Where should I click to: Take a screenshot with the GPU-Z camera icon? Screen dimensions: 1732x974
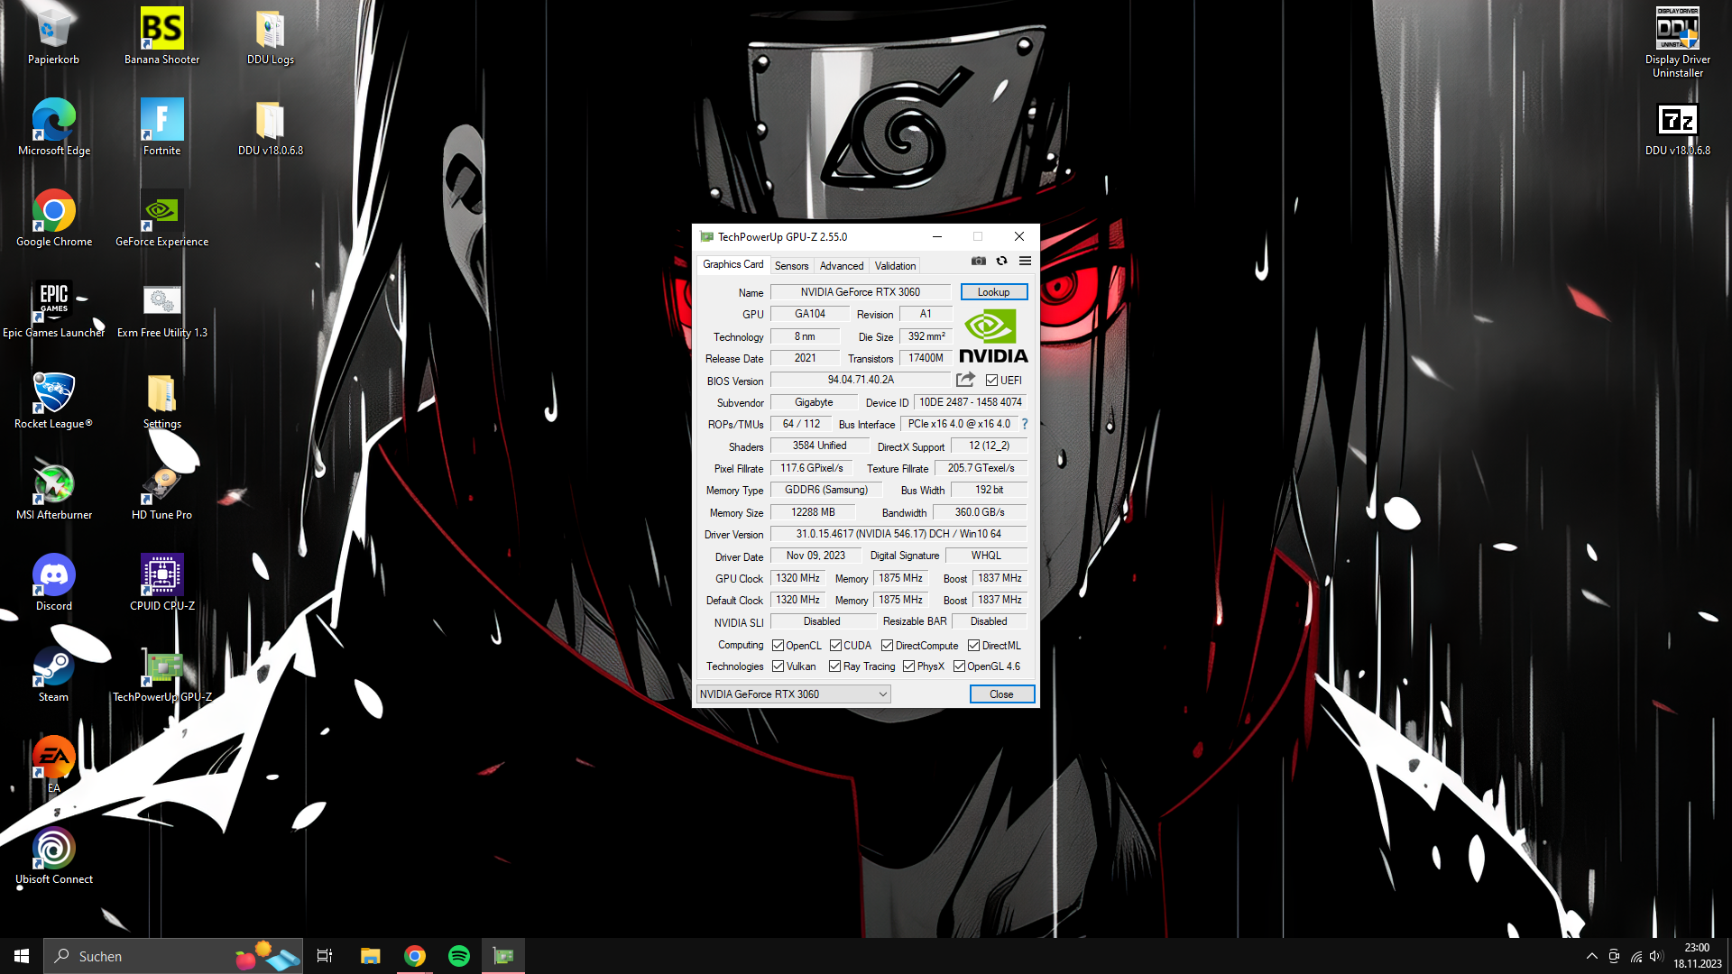click(978, 261)
